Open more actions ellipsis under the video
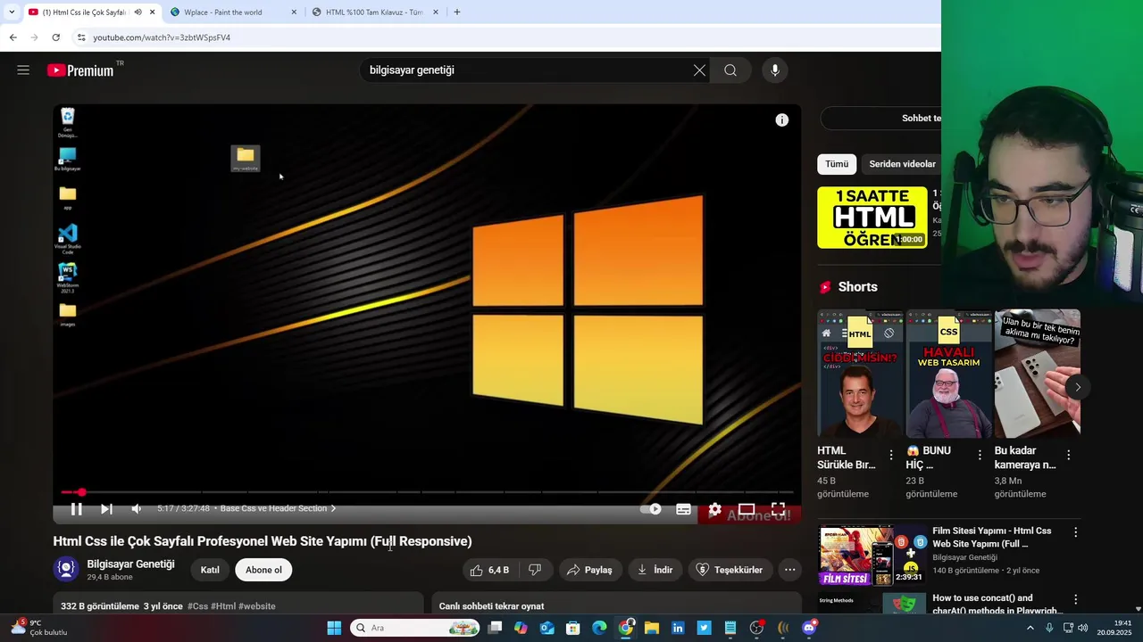Viewport: 1143px width, 642px height. coord(789,570)
